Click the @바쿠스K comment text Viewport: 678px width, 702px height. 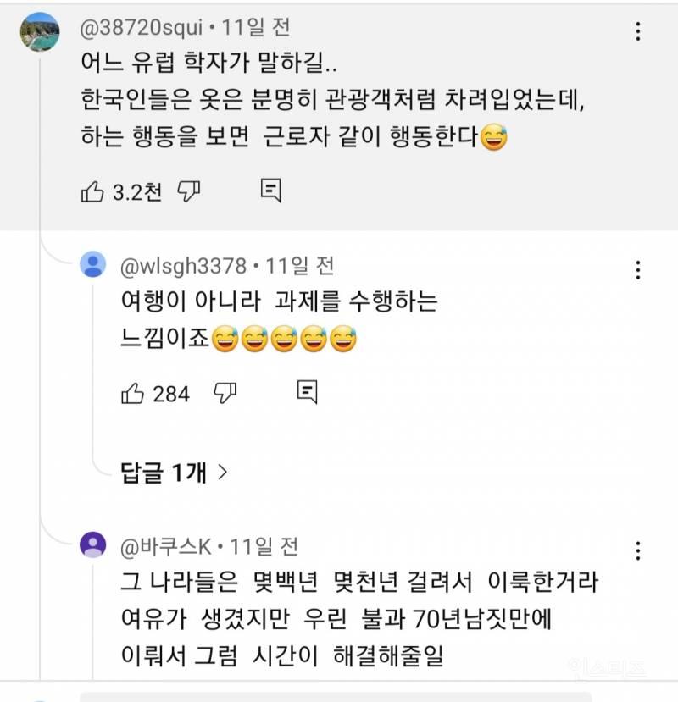click(360, 619)
